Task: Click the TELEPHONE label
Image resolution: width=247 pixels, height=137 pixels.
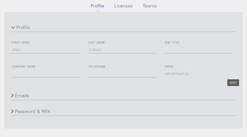Action: pyautogui.click(x=97, y=66)
